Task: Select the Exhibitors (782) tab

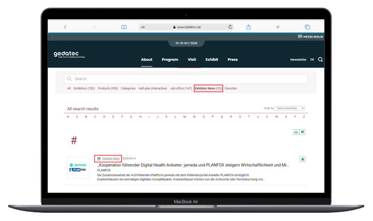Action: point(84,88)
